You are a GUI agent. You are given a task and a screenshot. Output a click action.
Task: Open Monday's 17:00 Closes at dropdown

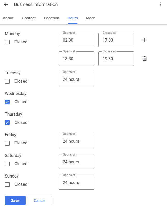tap(116, 40)
